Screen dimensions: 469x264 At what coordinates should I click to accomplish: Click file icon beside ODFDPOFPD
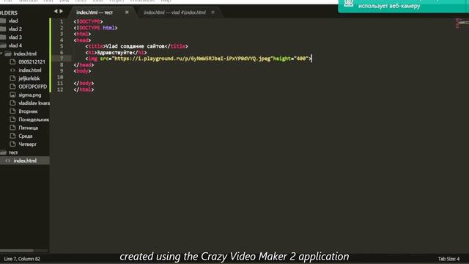point(12,87)
